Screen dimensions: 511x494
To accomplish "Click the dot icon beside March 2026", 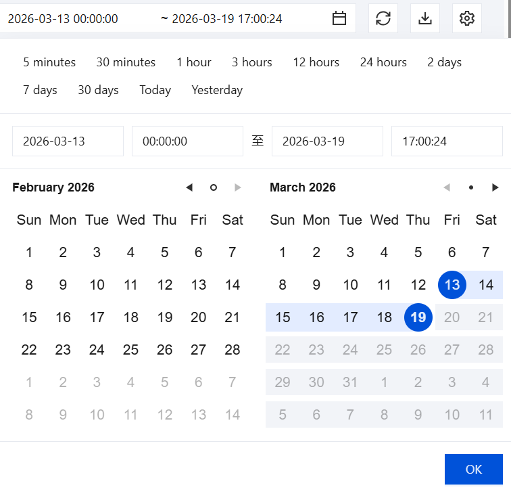I will click(x=471, y=187).
